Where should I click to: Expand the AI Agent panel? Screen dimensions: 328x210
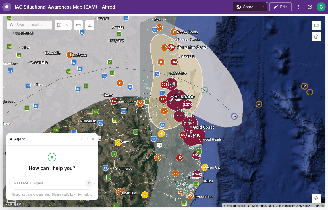[87, 139]
